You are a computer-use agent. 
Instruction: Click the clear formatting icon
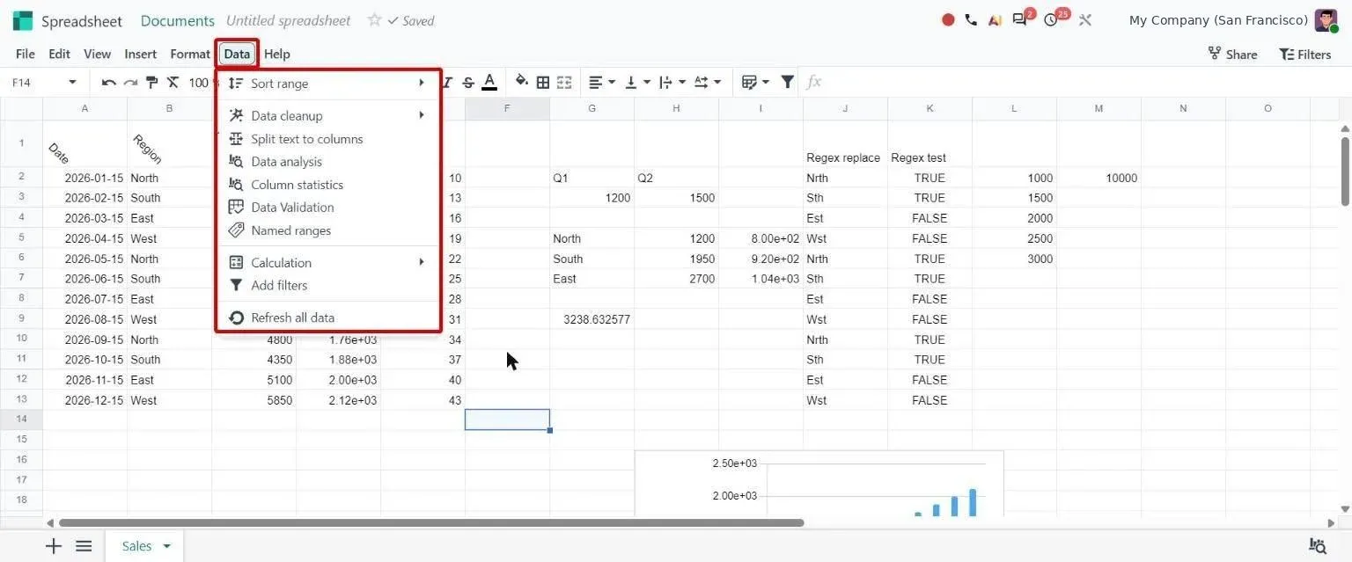(173, 83)
